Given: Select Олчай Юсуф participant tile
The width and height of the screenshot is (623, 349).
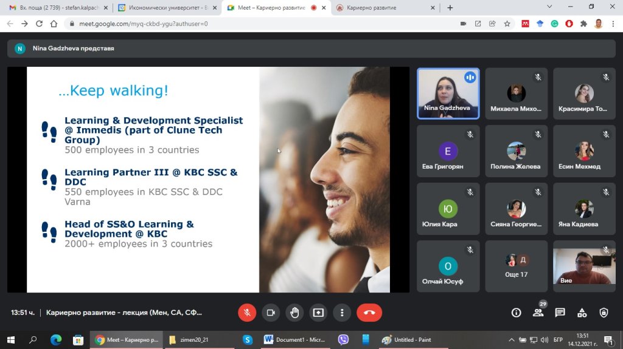Looking at the screenshot, I should [448, 266].
